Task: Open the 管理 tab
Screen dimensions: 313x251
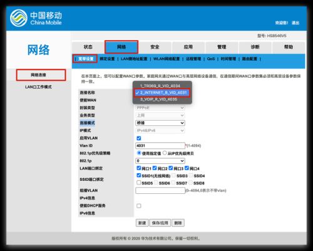Action: (222, 47)
